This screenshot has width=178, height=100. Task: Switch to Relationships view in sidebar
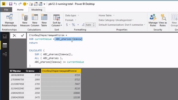tap(5, 54)
